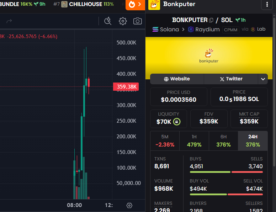Image resolution: width=276 pixels, height=212 pixels.
Task: Click the Raydium breadcrumb link
Action: tap(204, 30)
